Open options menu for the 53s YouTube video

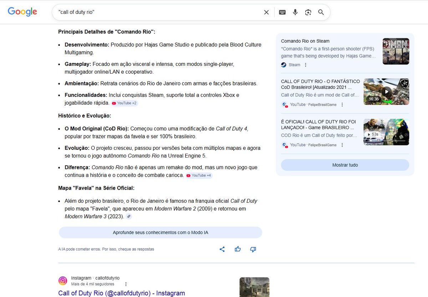pyautogui.click(x=342, y=145)
